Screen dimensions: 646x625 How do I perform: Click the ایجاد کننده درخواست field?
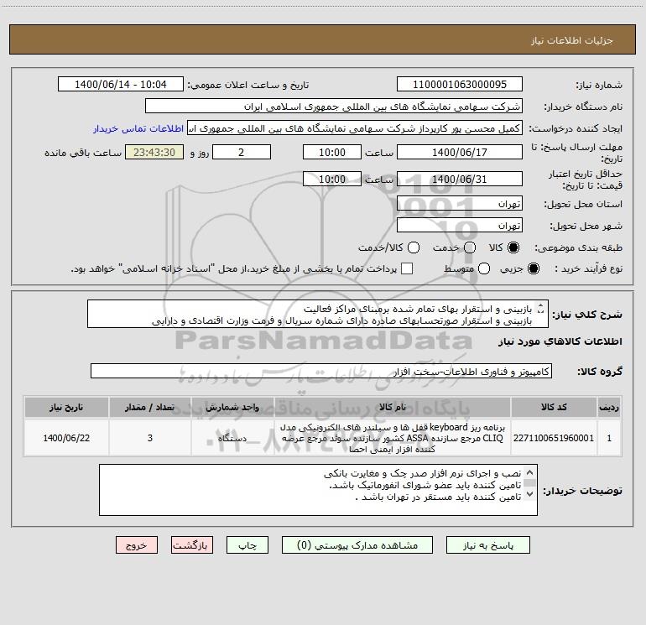pos(355,128)
